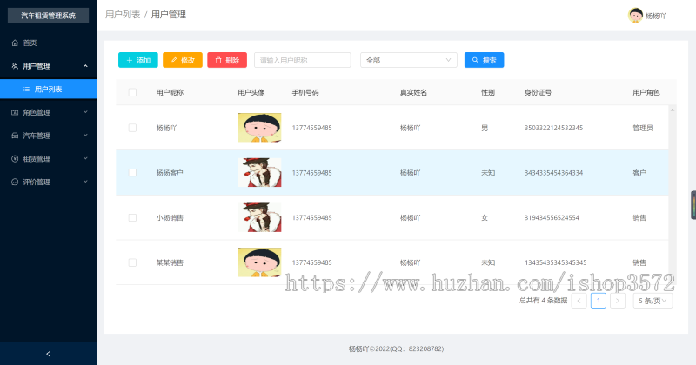Viewport: 696px width, 365px height.
Task: Go to previous page arrow
Action: coord(579,301)
